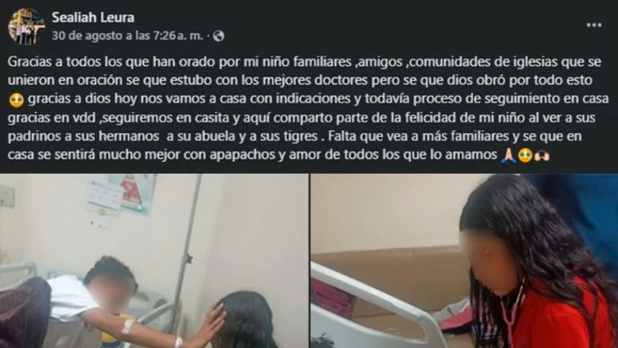Click the last line mentioning 'apapachos y amor'
The width and height of the screenshot is (618, 348).
point(278,155)
